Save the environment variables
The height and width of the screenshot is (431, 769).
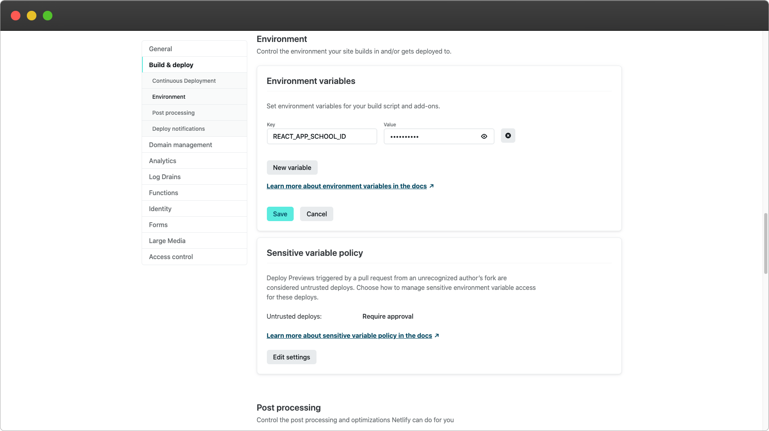(x=280, y=214)
